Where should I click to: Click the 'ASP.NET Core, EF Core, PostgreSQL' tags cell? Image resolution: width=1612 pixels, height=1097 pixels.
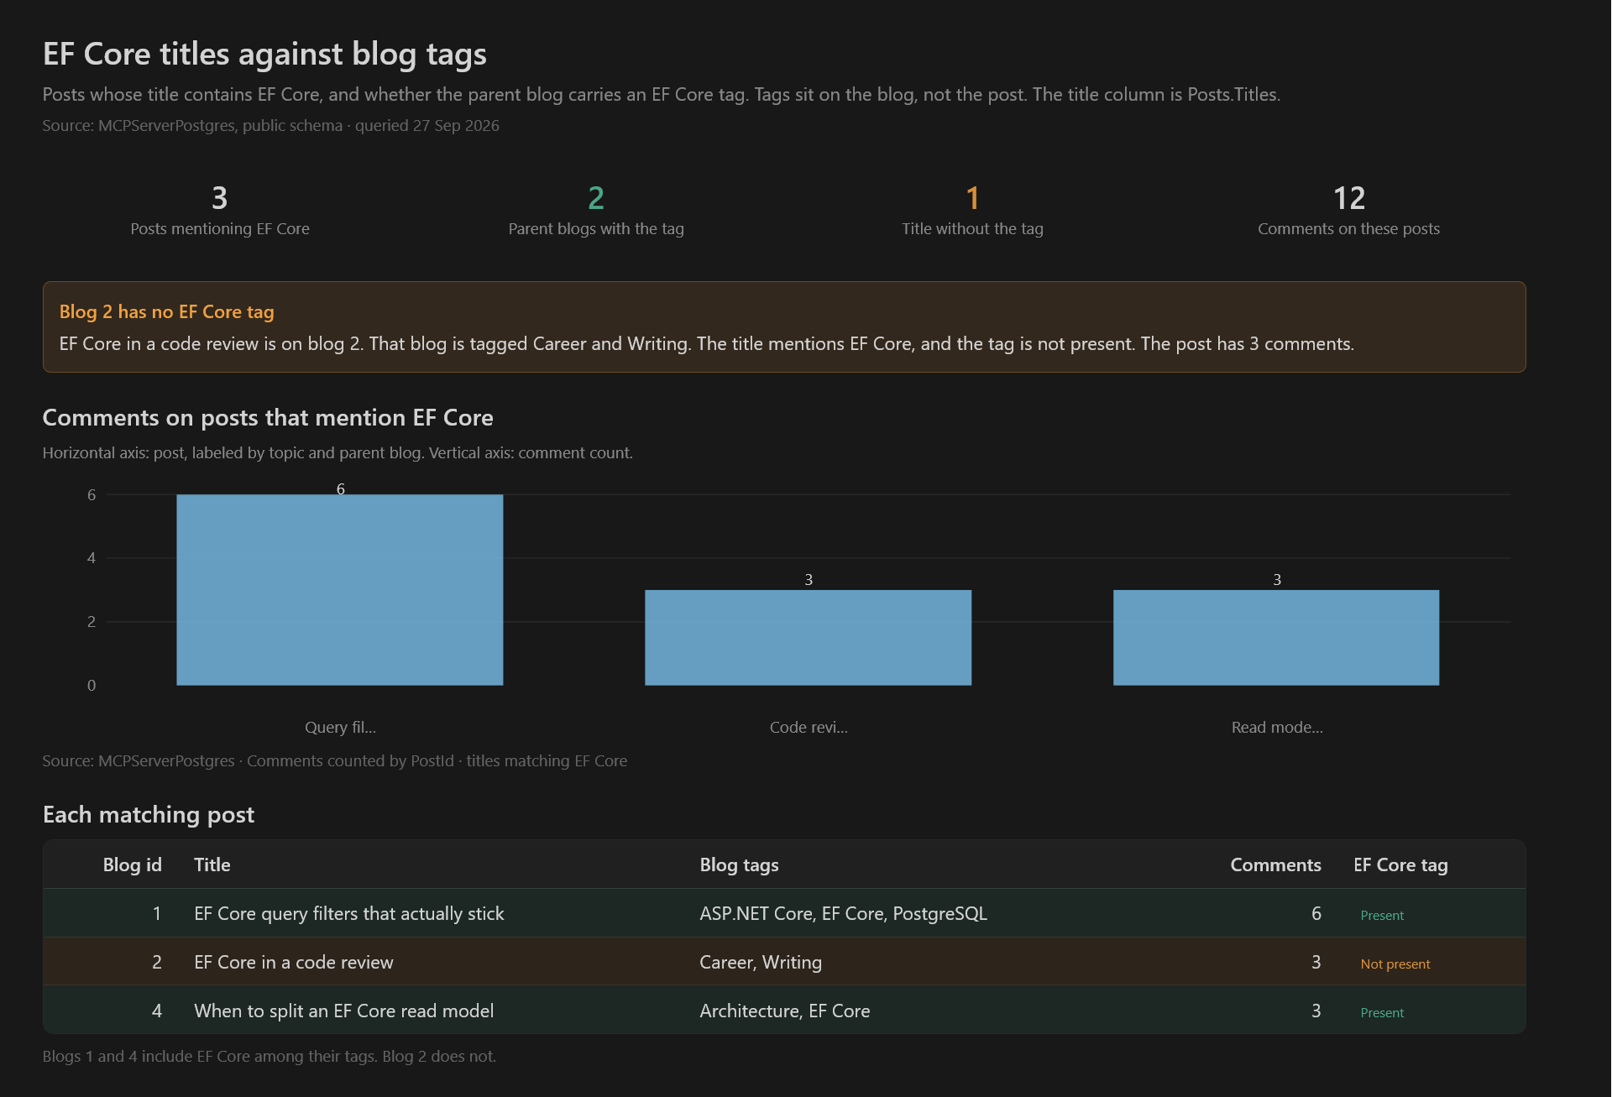[843, 913]
